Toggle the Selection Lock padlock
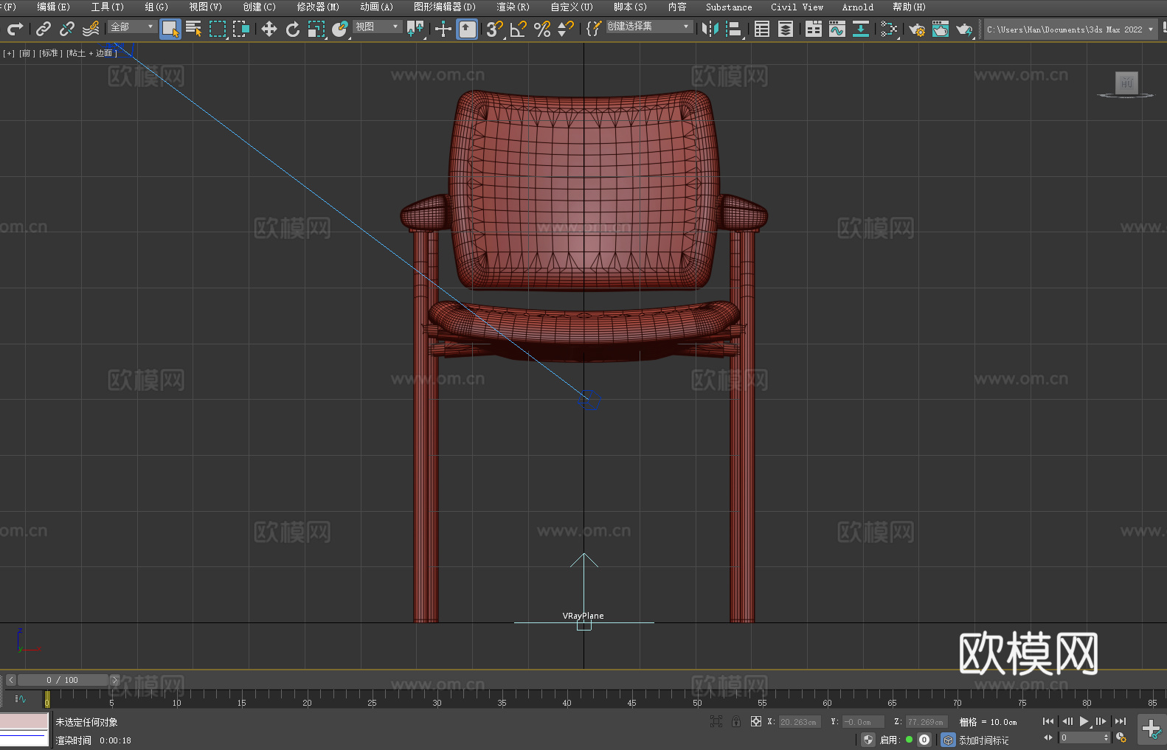 (736, 721)
